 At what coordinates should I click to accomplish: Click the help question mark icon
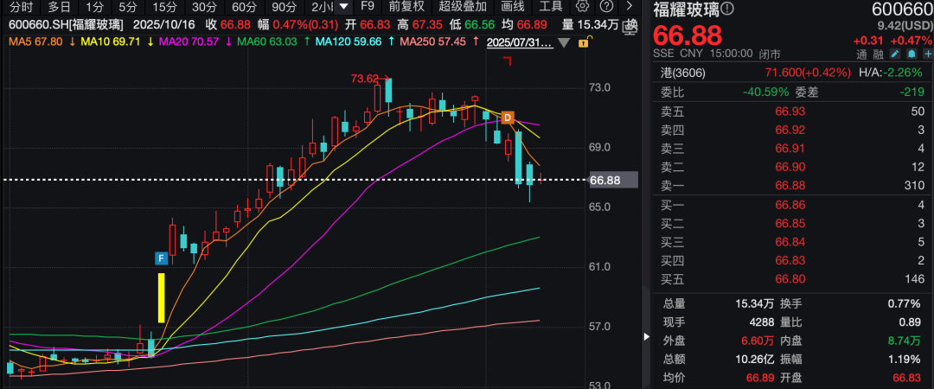pos(607,6)
